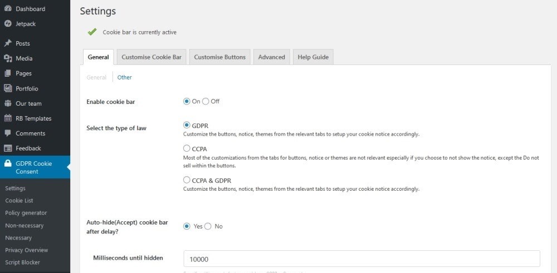557x273 pixels.
Task: Click the Settings page heading
Action: 98,11
